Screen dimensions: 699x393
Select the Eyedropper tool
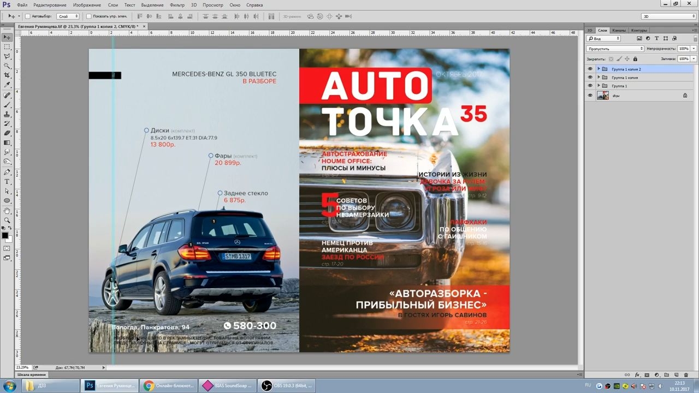click(7, 85)
